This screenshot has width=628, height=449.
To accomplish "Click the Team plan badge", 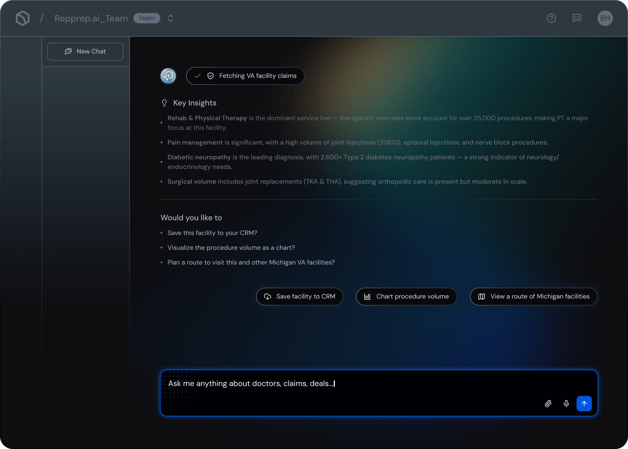I will click(147, 18).
